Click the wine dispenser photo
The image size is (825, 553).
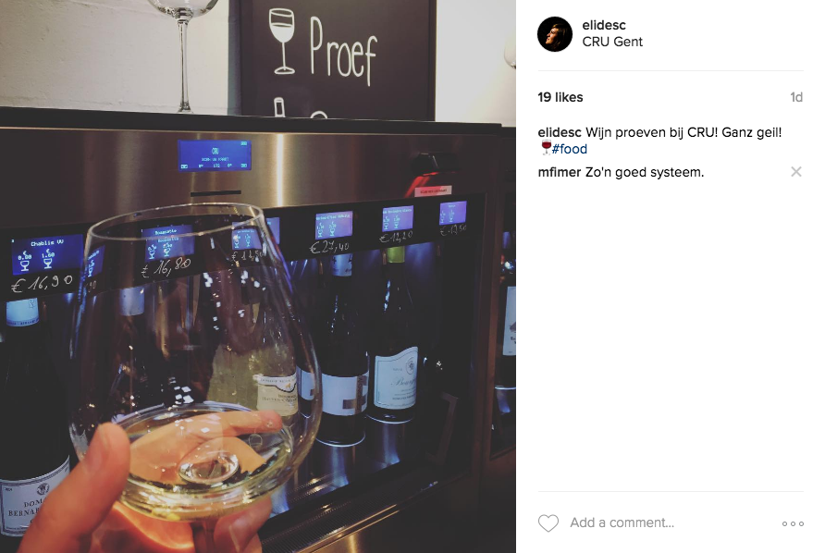point(258,276)
